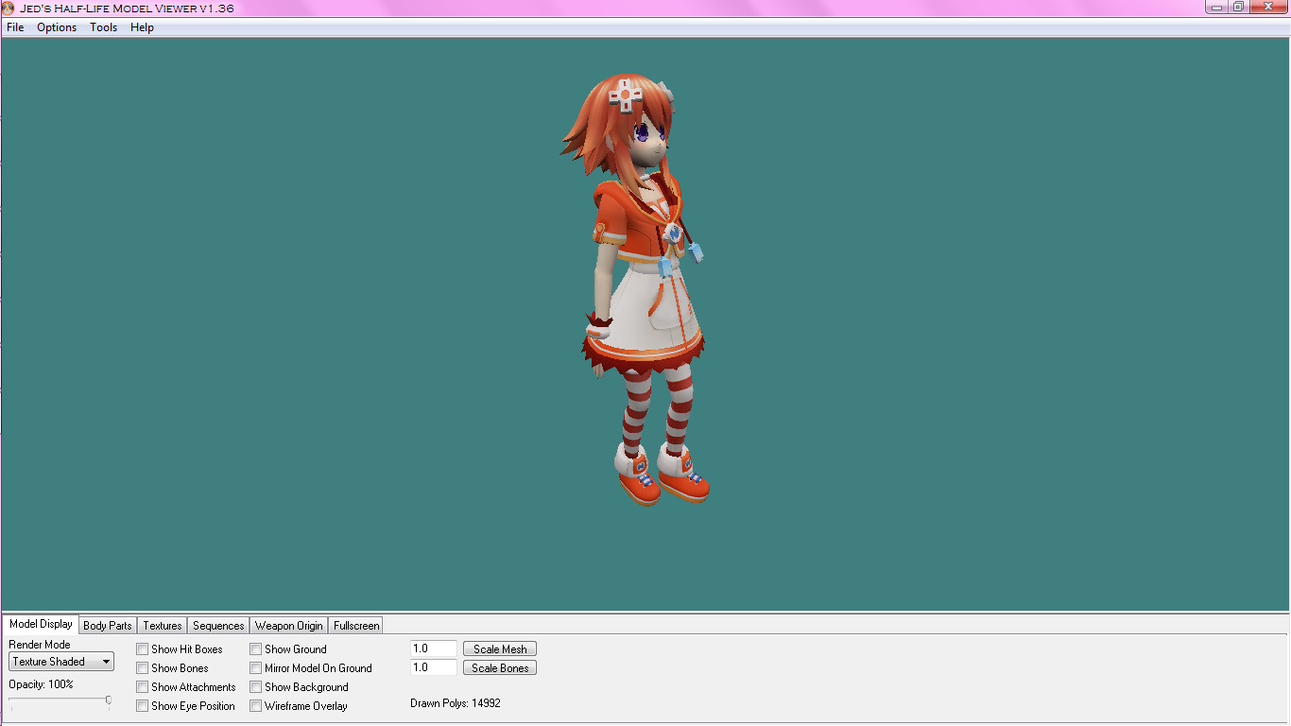Screen dimensions: 1291x726
Task: Toggle Wireframe Overlay
Action: pos(255,705)
